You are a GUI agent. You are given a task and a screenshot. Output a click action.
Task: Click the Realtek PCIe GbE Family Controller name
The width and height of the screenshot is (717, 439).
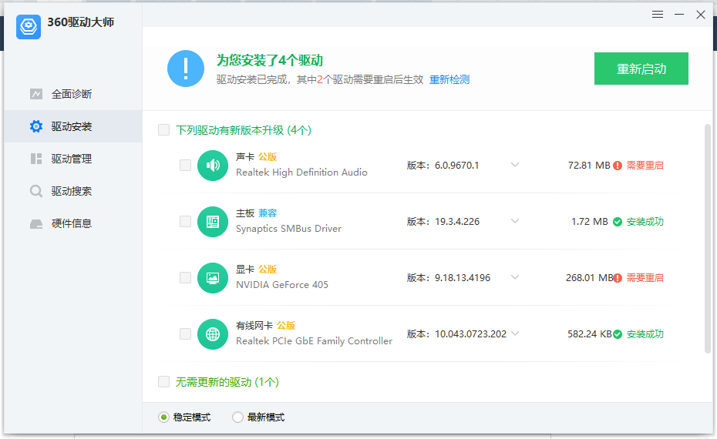pyautogui.click(x=314, y=340)
